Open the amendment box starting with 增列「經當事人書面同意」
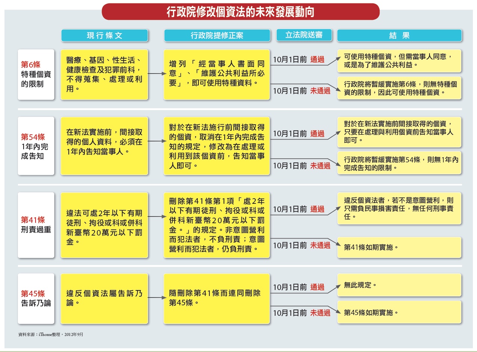This screenshot has width=477, height=352. (216, 75)
